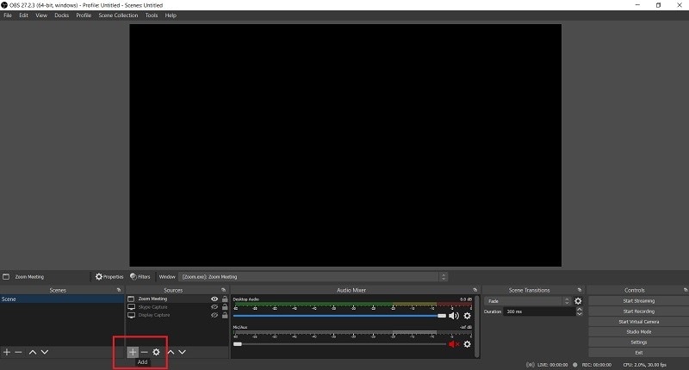
Task: Open the transition properties gear next to Fade
Action: coord(578,301)
